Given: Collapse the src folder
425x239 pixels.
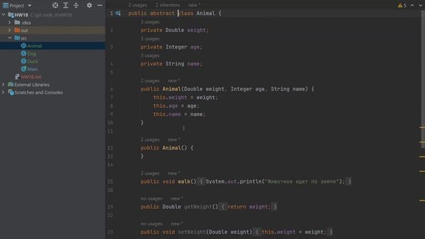Looking at the screenshot, I should pos(10,38).
